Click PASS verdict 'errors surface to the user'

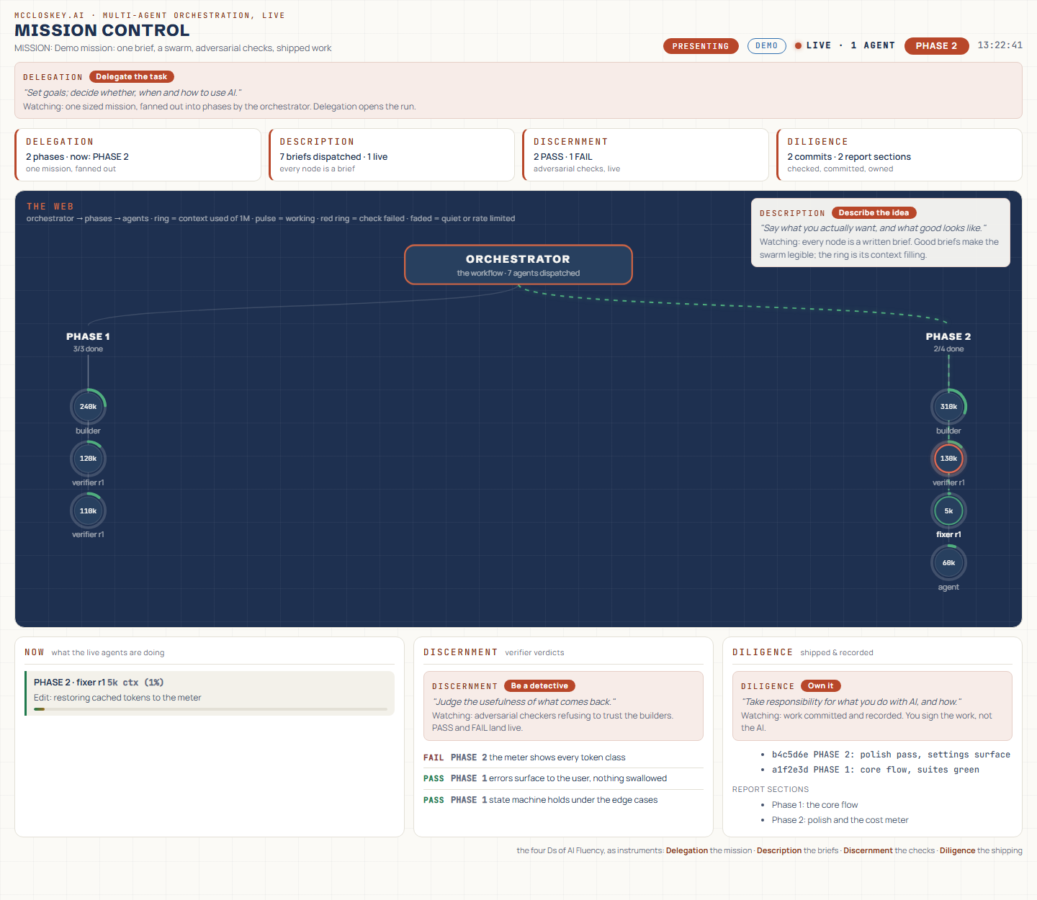[x=563, y=778]
